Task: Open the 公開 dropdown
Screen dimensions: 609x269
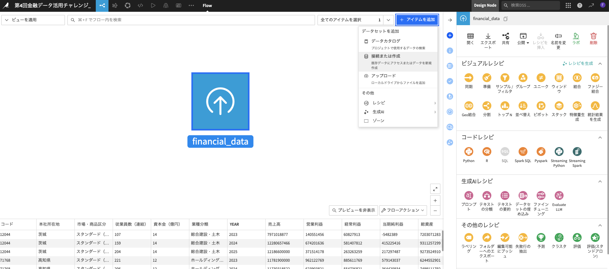Action: pos(523,39)
